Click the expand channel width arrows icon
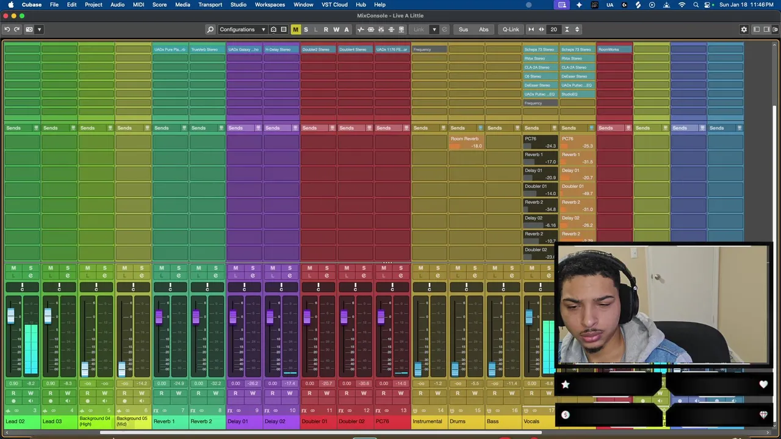 pyautogui.click(x=541, y=29)
